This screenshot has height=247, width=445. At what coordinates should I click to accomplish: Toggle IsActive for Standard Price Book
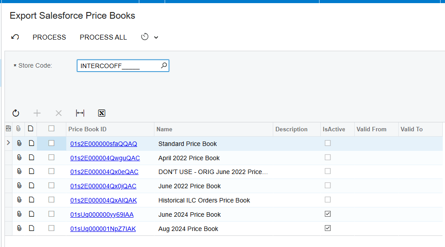328,143
